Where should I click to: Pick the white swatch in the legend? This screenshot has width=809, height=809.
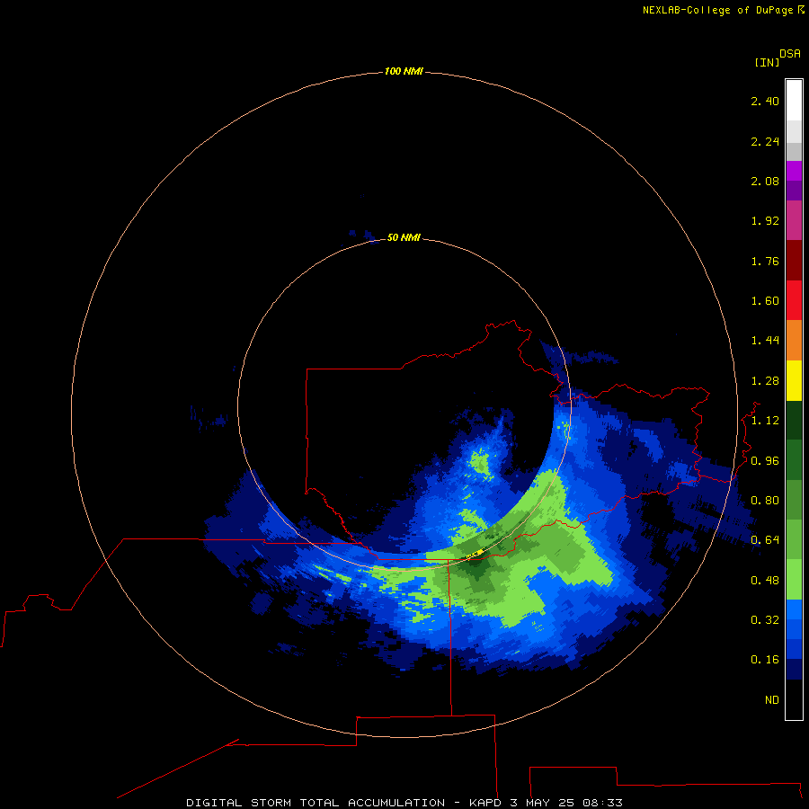point(794,101)
